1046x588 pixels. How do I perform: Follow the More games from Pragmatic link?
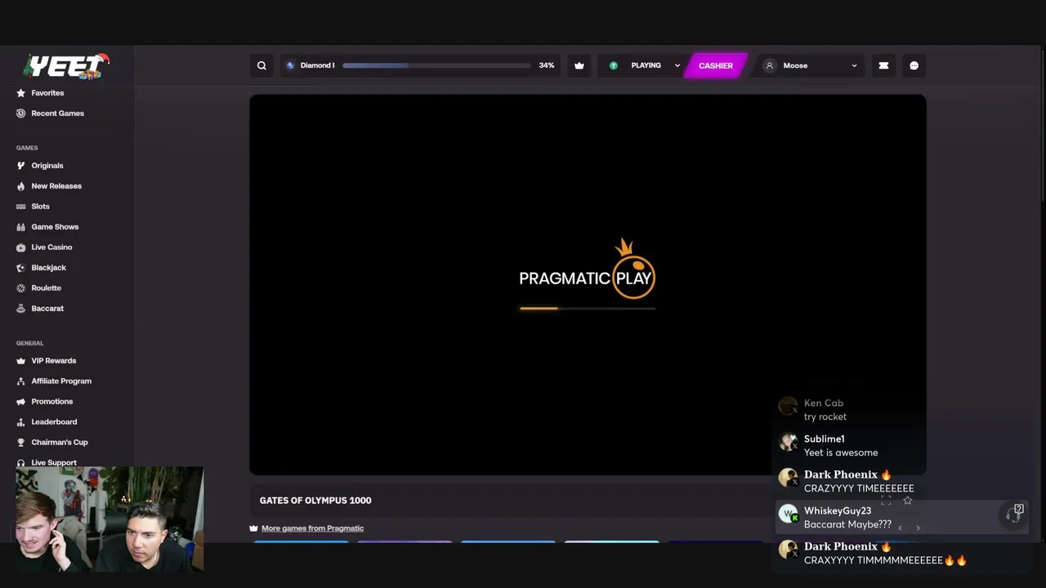click(x=312, y=528)
